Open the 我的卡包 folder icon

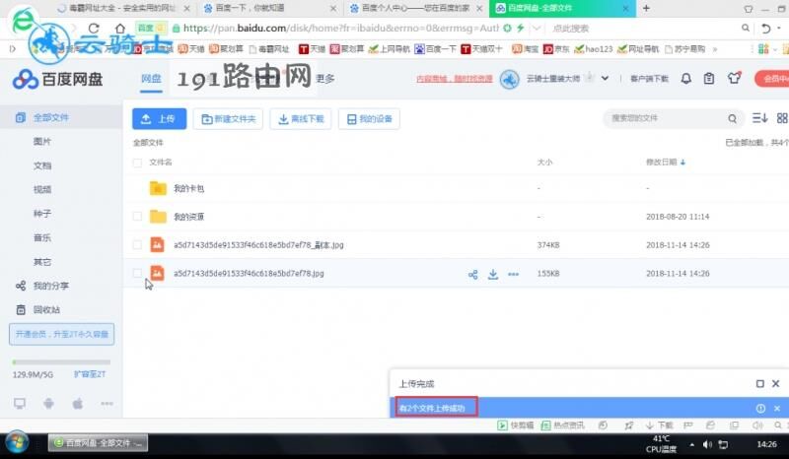pos(158,188)
